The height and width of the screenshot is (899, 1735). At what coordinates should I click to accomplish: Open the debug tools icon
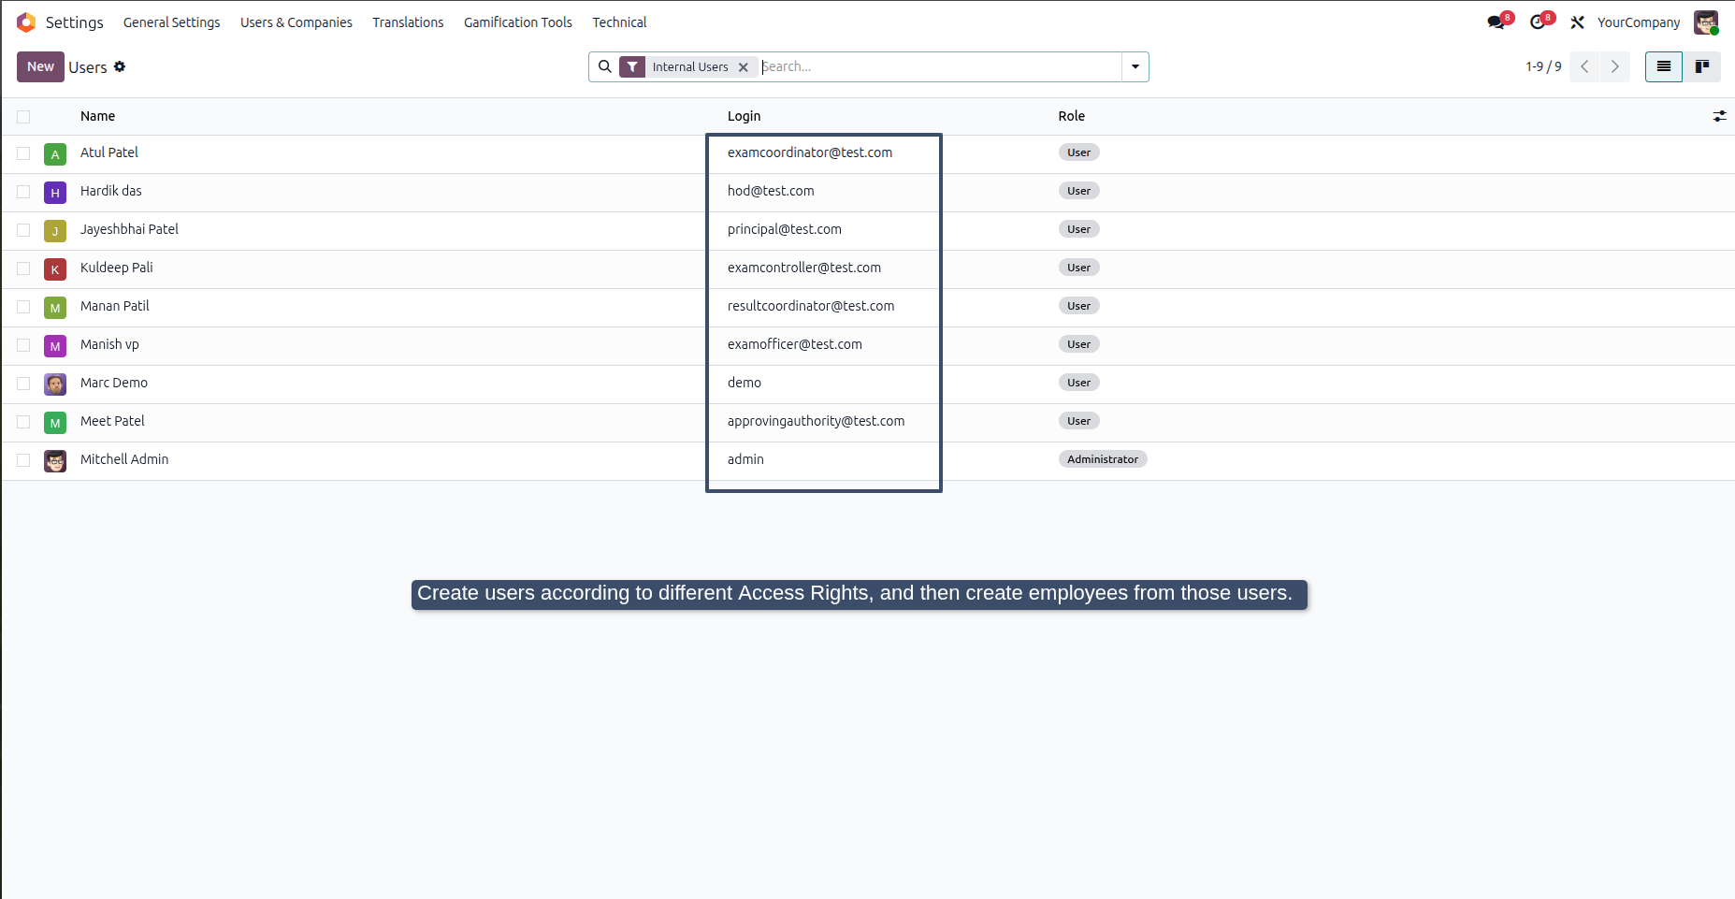coord(1577,22)
